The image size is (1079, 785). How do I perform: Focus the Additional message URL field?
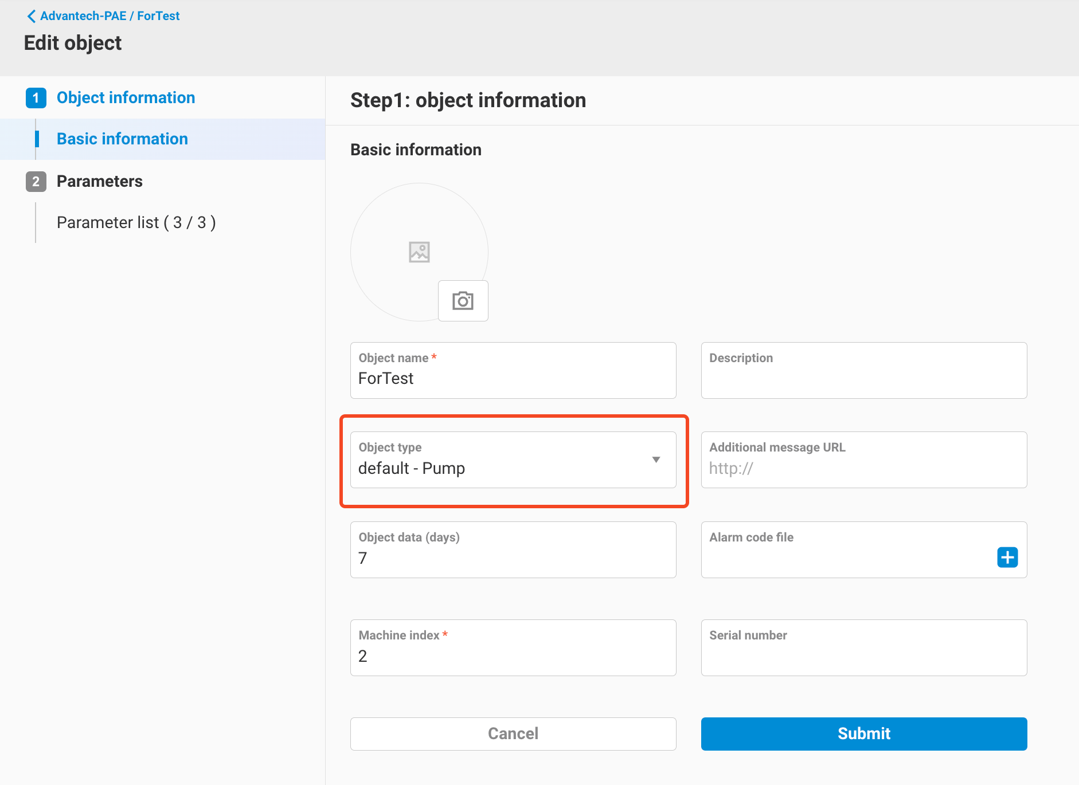pos(863,468)
